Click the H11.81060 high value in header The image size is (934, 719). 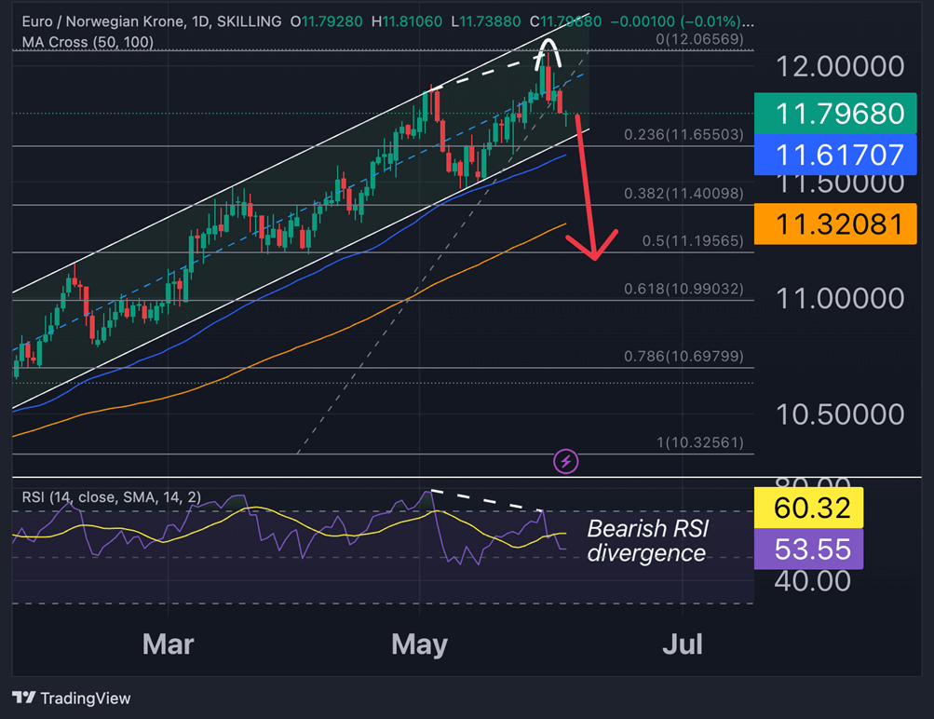(407, 21)
